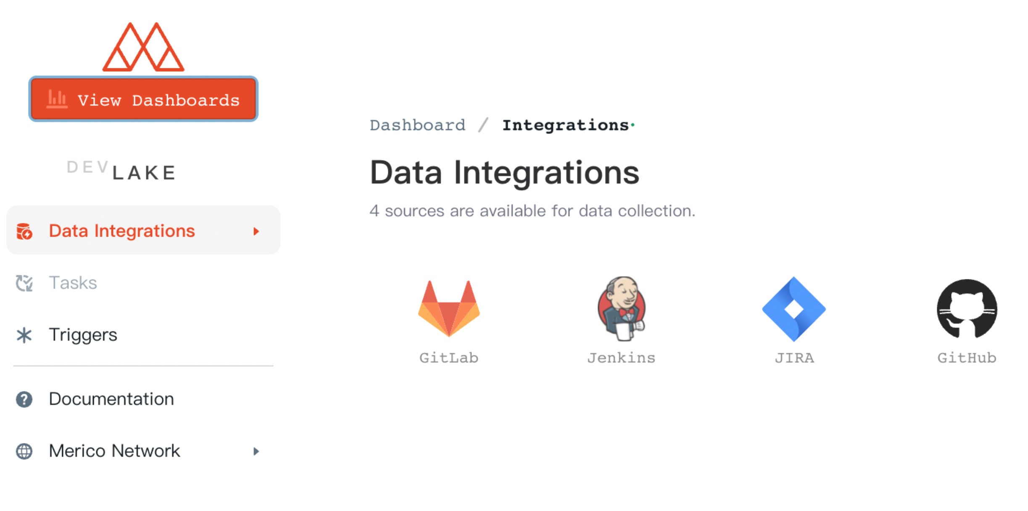Viewport: 1028px width, 511px height.
Task: Go to the Triggers menu item
Action: pyautogui.click(x=83, y=335)
